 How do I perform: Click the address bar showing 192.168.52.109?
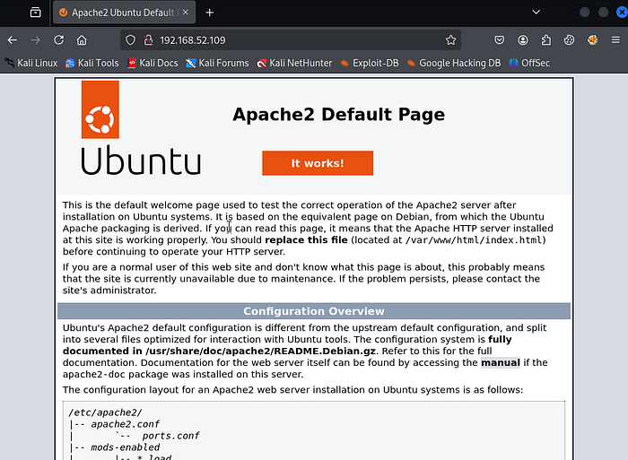tap(291, 40)
